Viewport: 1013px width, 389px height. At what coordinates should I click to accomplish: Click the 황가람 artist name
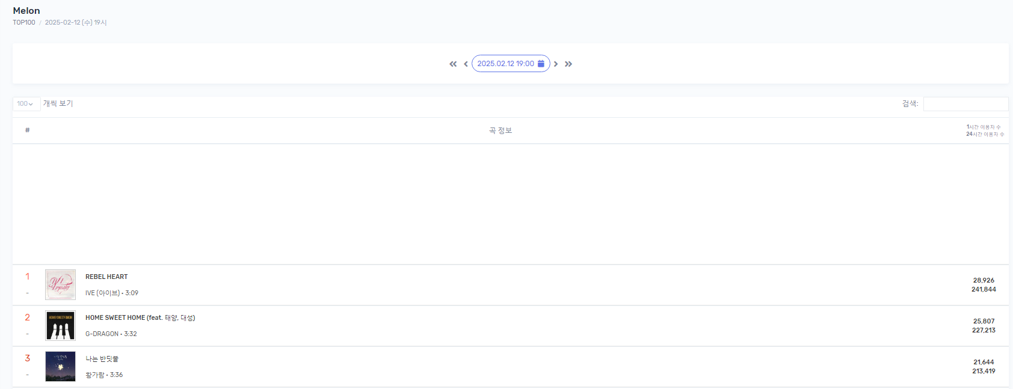click(94, 375)
